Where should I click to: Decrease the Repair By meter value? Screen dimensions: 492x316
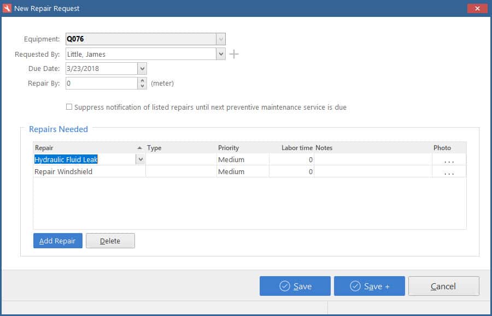click(142, 86)
